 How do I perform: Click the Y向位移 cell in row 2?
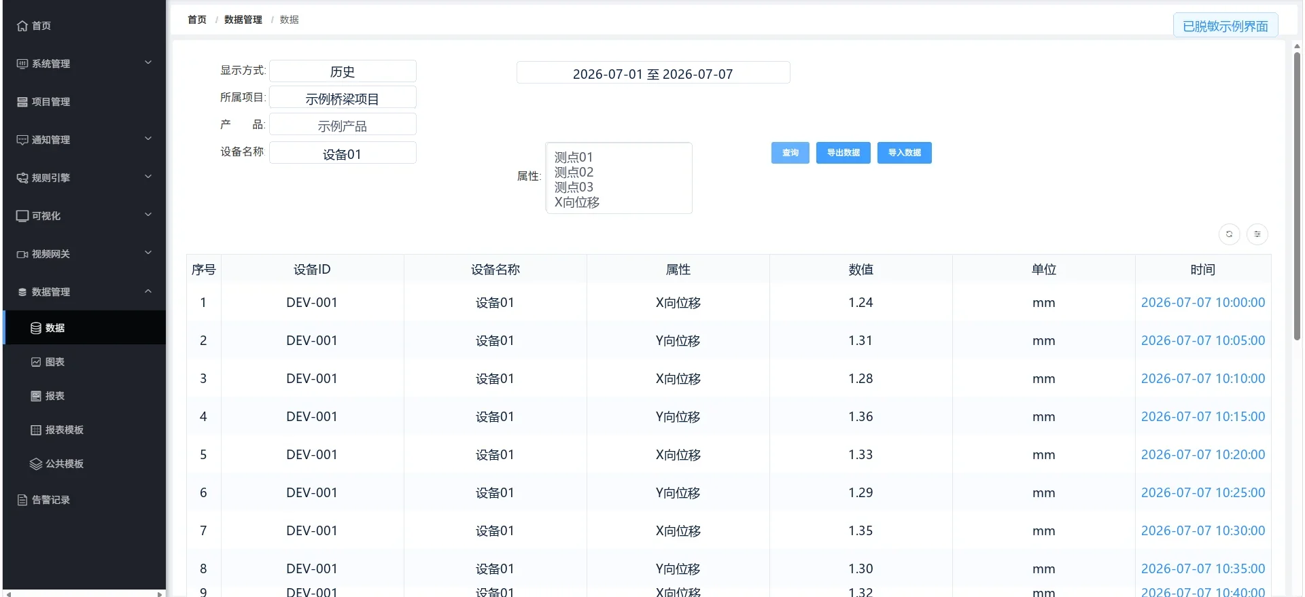(678, 340)
